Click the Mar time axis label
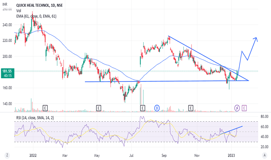This screenshot has height=160, width=271. point(65,155)
